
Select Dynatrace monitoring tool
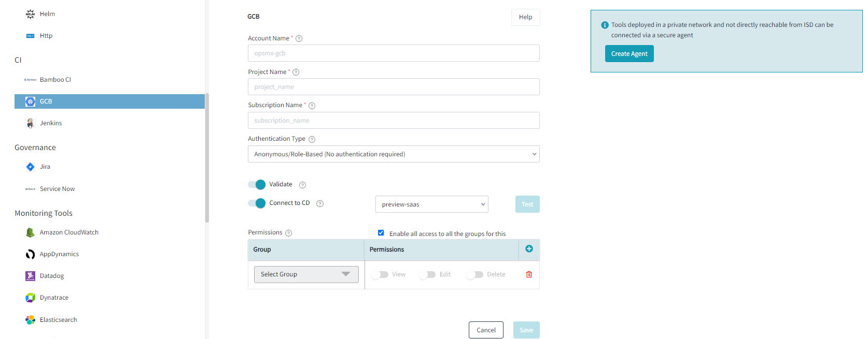coord(54,298)
